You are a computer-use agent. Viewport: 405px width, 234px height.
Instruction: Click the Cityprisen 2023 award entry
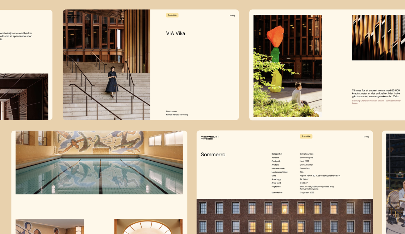(x=307, y=193)
